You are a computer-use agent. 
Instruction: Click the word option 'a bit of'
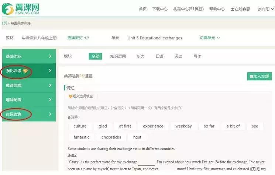pyautogui.click(x=233, y=126)
